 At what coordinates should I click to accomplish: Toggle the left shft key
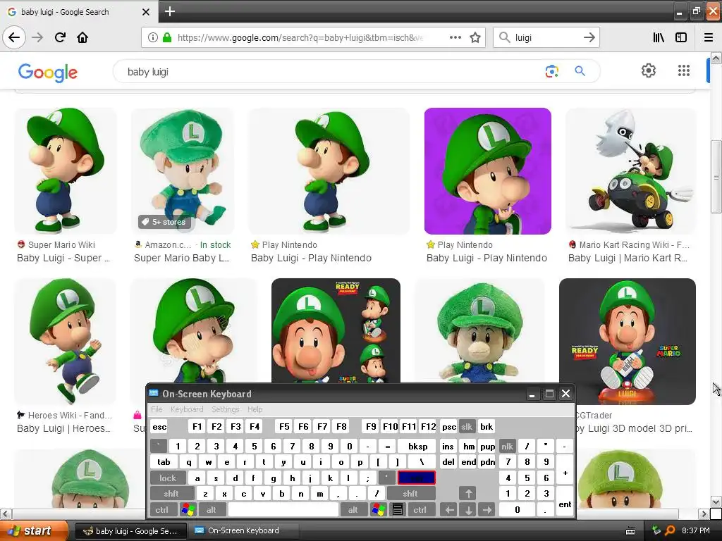pyautogui.click(x=171, y=493)
